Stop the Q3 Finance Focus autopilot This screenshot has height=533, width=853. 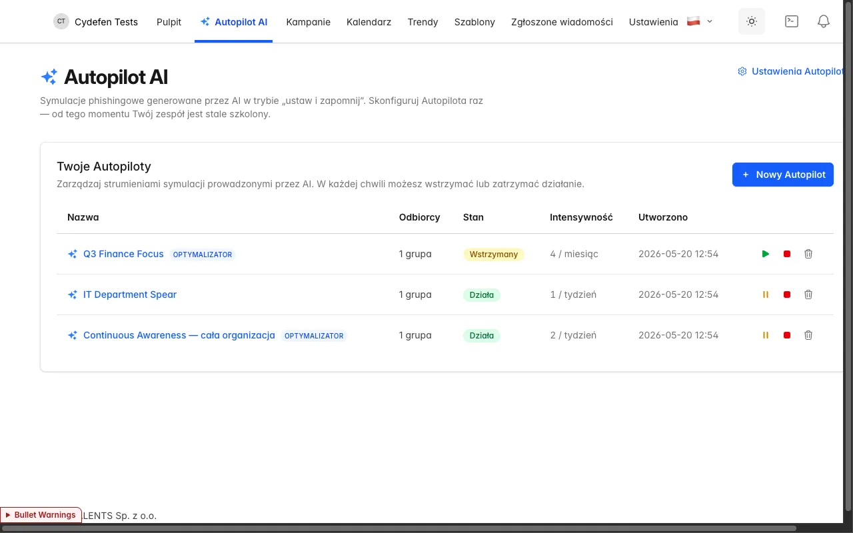[x=787, y=254]
